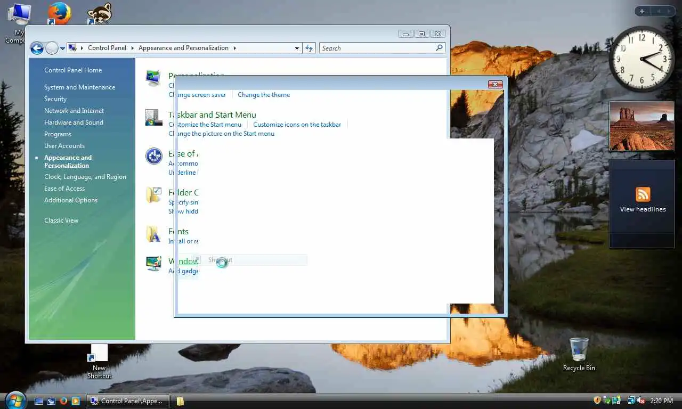This screenshot has width=682, height=409.
Task: Open the recent pages dropdown beside Forward
Action: 62,48
